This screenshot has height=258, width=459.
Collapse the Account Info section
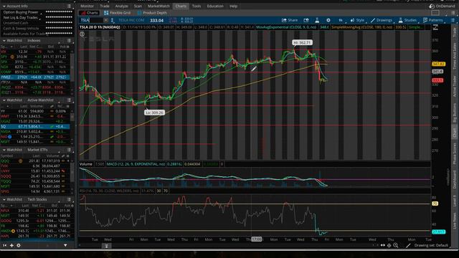(x=4, y=6)
